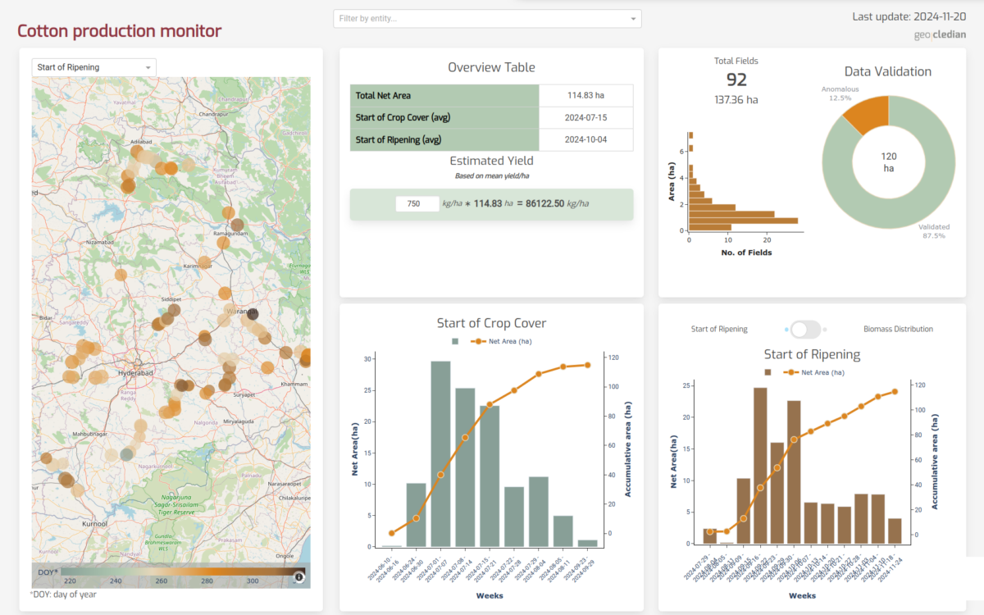The image size is (984, 615).
Task: Click the Biomass Distribution label
Action: [898, 329]
